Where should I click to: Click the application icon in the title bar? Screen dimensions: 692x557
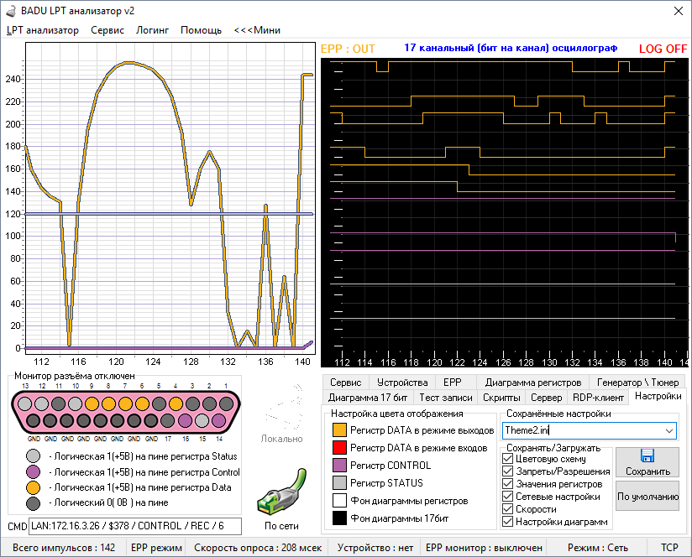pos(11,11)
